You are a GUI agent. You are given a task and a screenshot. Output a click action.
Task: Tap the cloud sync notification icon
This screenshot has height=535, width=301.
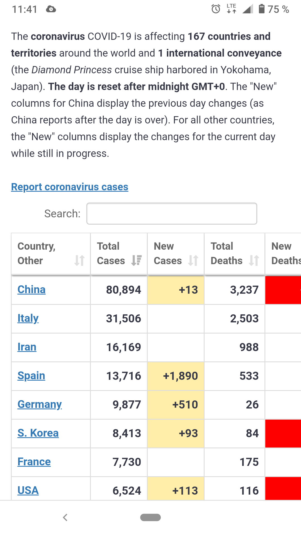(51, 9)
